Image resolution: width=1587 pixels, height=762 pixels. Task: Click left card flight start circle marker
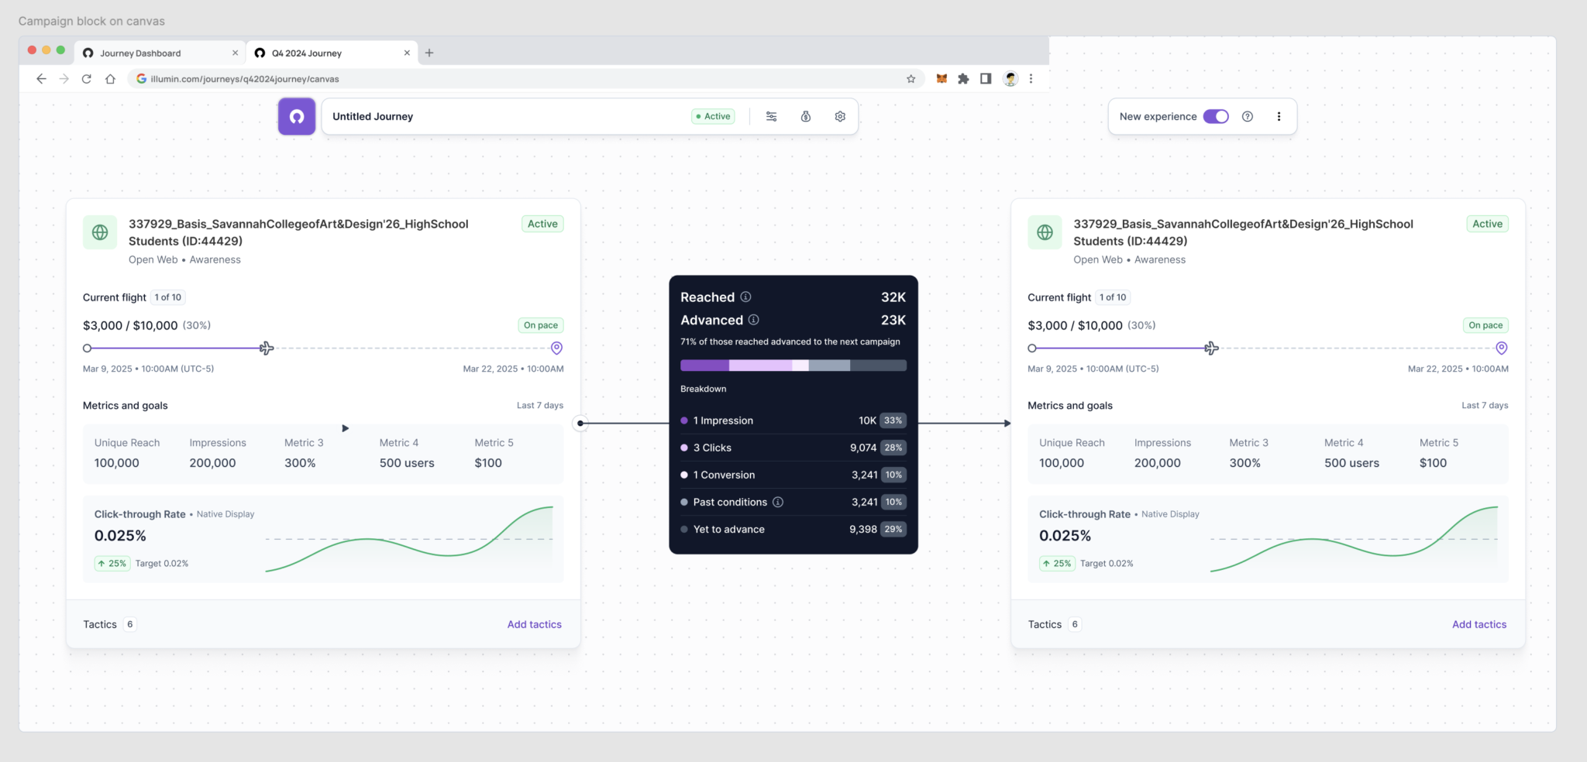(x=88, y=348)
